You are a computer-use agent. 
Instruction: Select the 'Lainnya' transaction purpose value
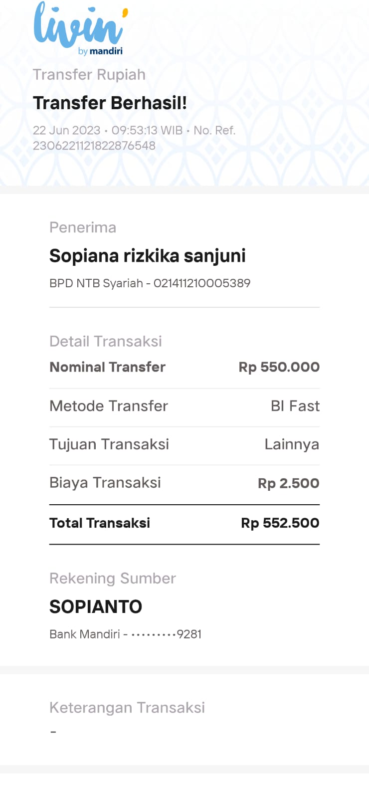292,444
